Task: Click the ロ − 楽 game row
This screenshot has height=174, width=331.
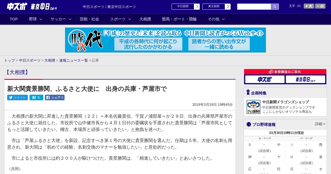Action: pyautogui.click(x=306, y=157)
